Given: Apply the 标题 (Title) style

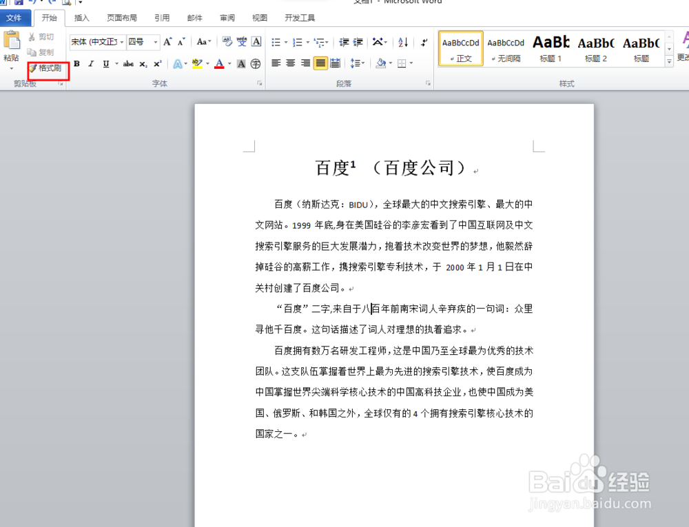Looking at the screenshot, I should pyautogui.click(x=641, y=48).
